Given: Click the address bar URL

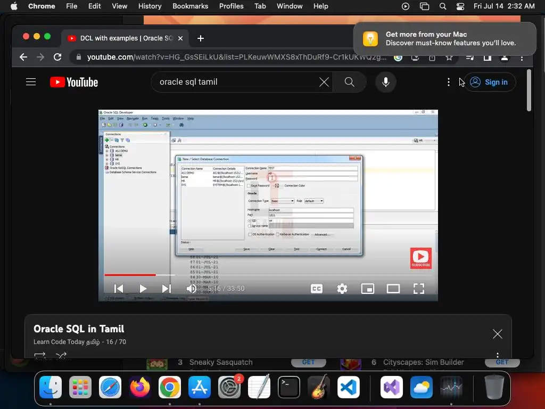Looking at the screenshot, I should tap(236, 57).
